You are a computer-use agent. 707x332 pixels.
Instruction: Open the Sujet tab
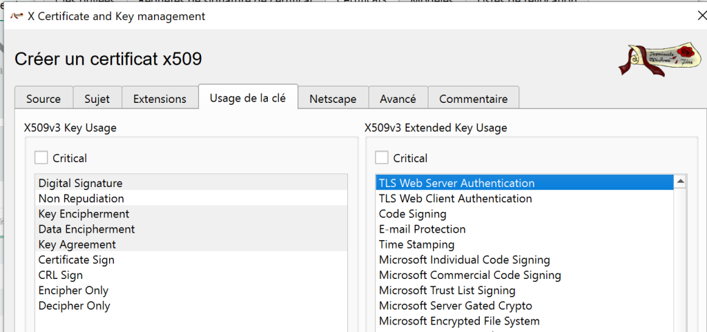pyautogui.click(x=97, y=99)
